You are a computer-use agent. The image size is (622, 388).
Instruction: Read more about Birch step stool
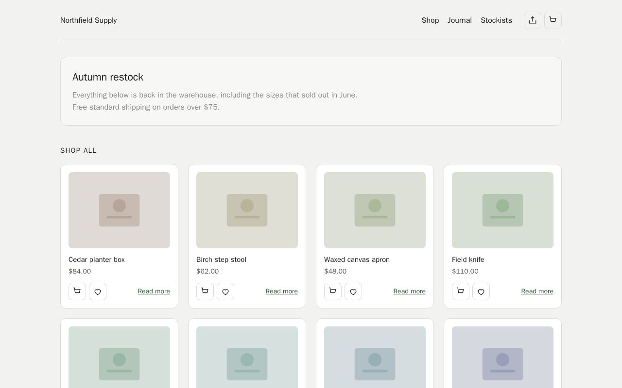[281, 291]
